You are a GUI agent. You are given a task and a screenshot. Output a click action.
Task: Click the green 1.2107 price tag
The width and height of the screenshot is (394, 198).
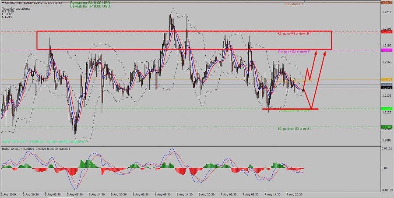pyautogui.click(x=387, y=127)
